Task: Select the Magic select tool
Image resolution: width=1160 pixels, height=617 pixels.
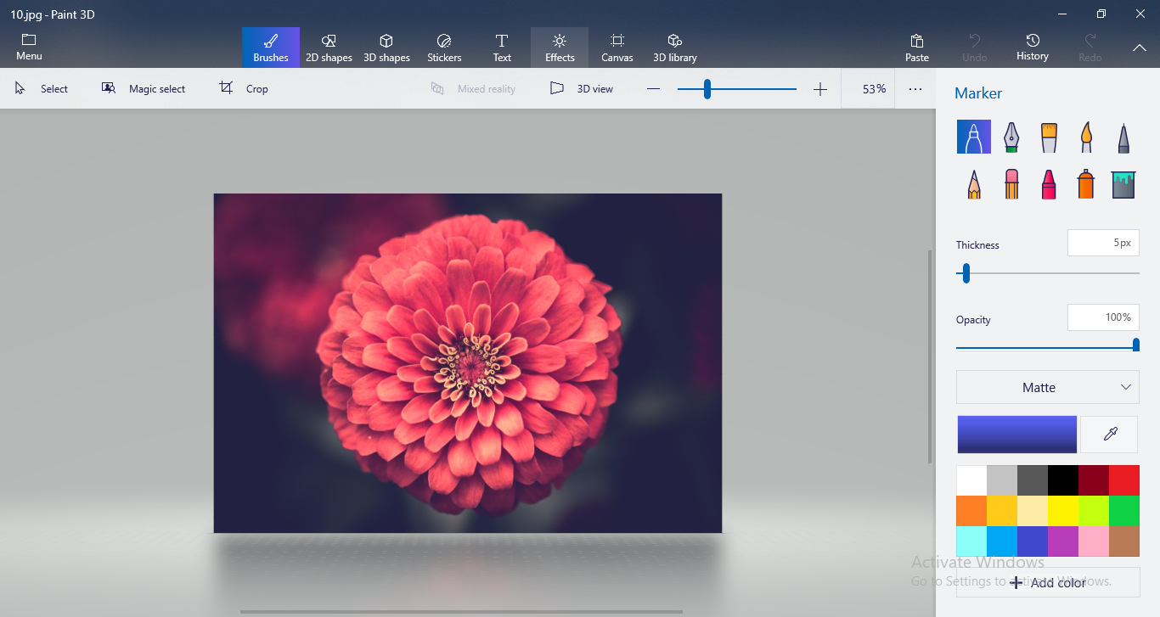Action: [144, 88]
